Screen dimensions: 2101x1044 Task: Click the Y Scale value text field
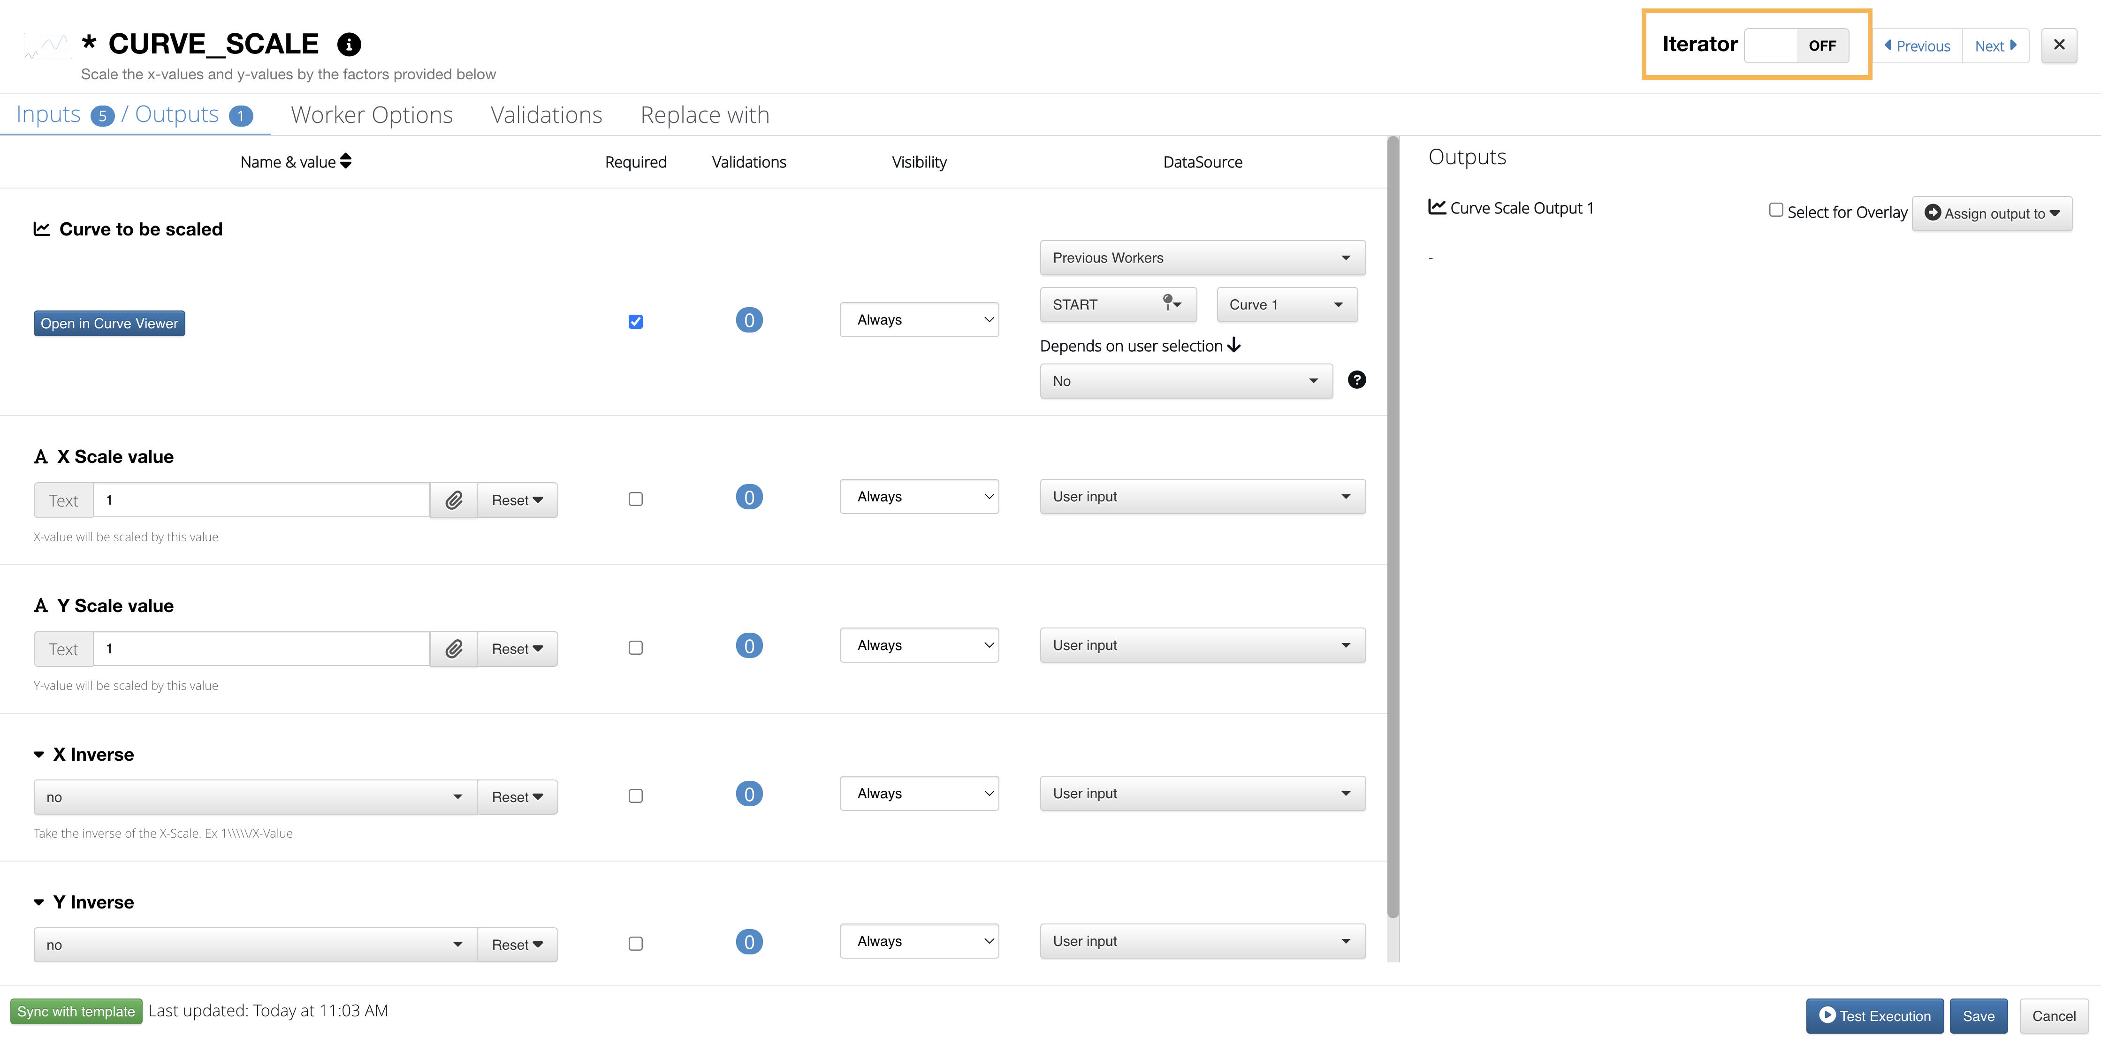click(x=261, y=649)
